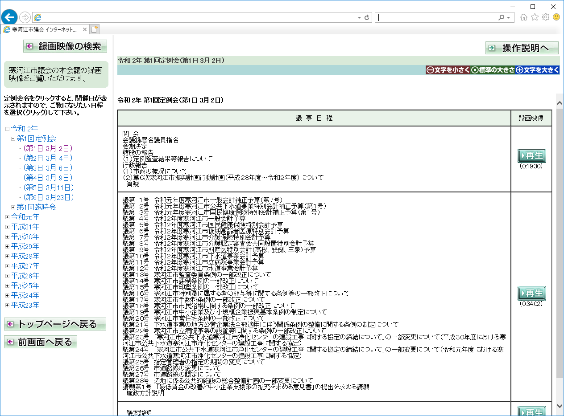Select (第3日 3月 6日) in the tree

tap(48, 168)
